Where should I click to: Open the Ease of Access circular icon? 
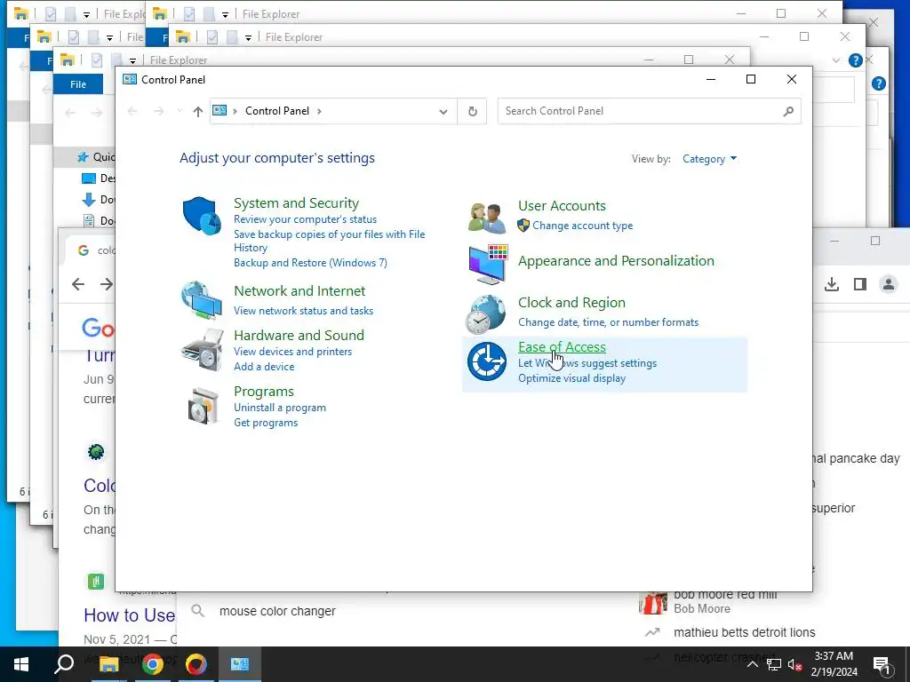point(487,362)
